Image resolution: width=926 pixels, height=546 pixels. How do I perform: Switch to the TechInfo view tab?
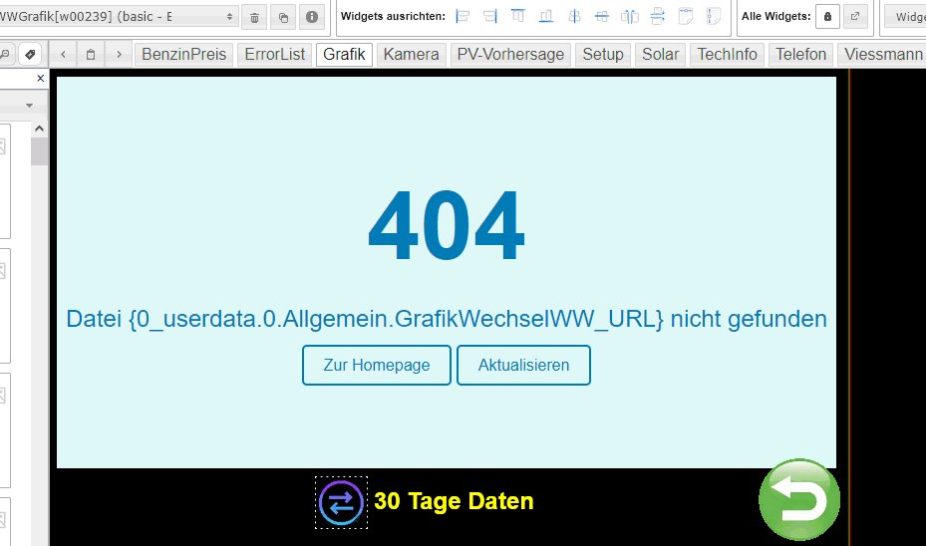click(x=727, y=55)
